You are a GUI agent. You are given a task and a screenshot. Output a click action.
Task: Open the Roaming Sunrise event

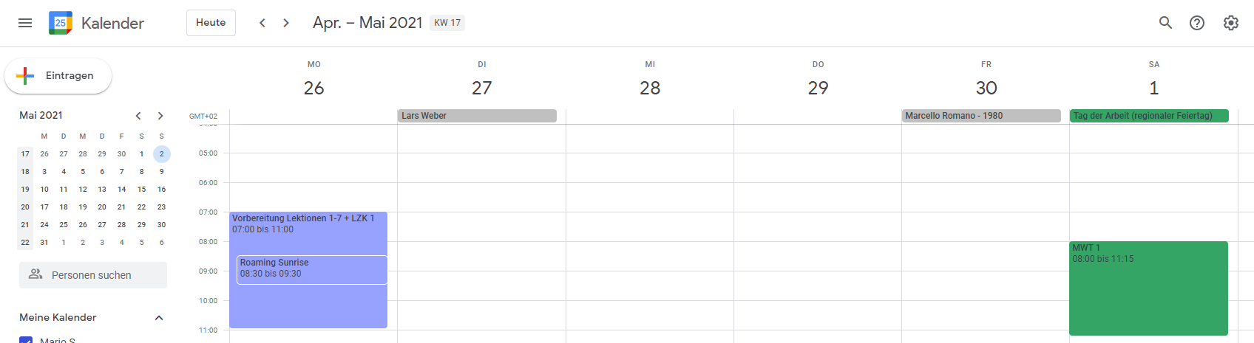(x=311, y=269)
